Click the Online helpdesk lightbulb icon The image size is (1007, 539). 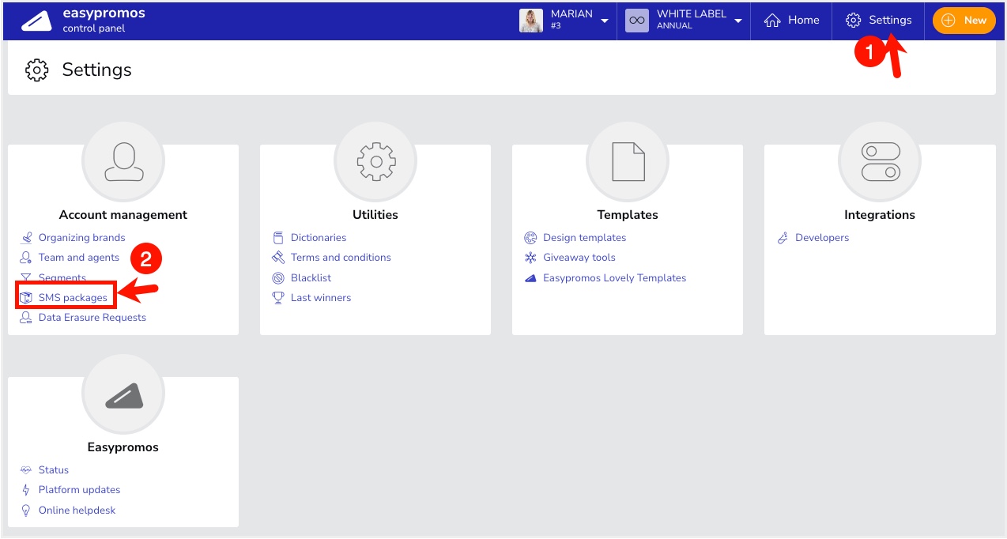pos(26,511)
